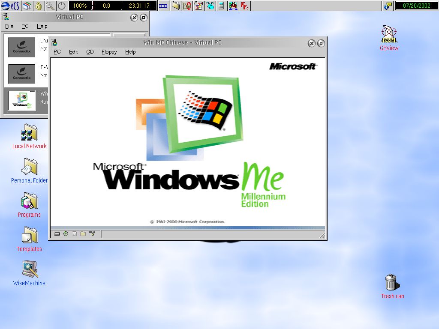Click the window list icon in eCenter
439x329 pixels.
27,6
